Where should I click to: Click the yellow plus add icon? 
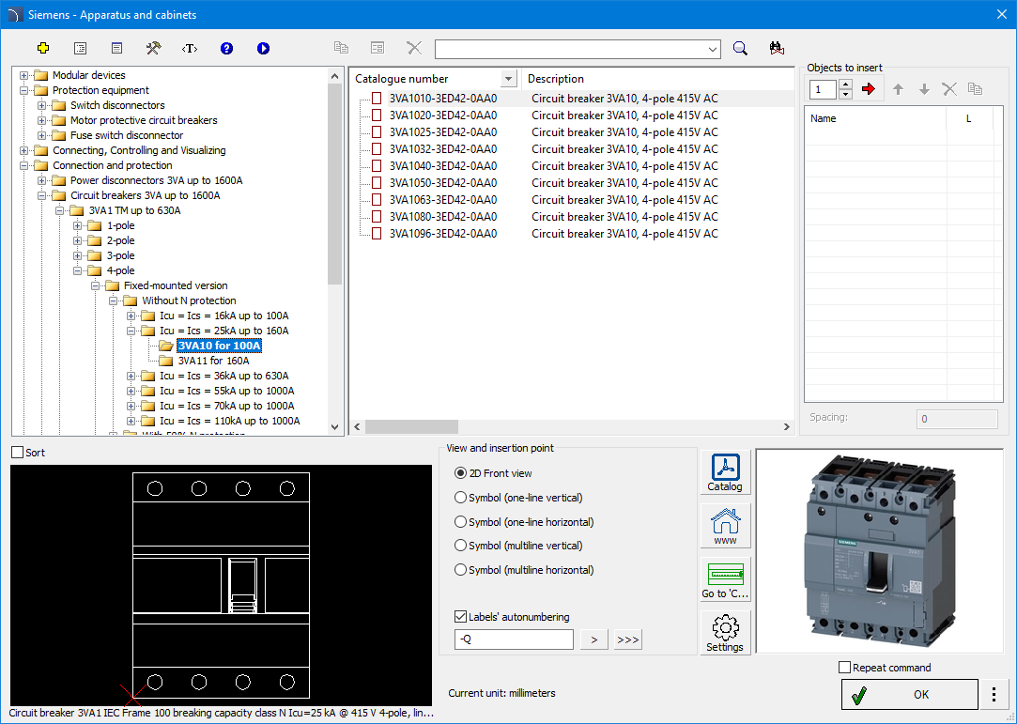(x=43, y=48)
